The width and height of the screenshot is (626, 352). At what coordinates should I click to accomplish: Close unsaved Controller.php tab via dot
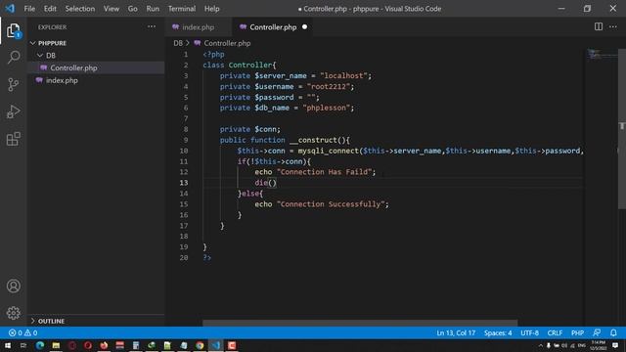point(304,27)
